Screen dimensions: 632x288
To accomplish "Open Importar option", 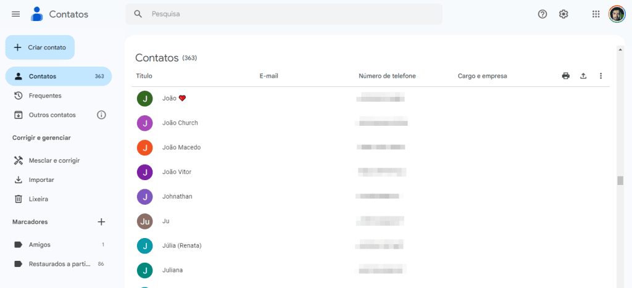I will point(59,179).
